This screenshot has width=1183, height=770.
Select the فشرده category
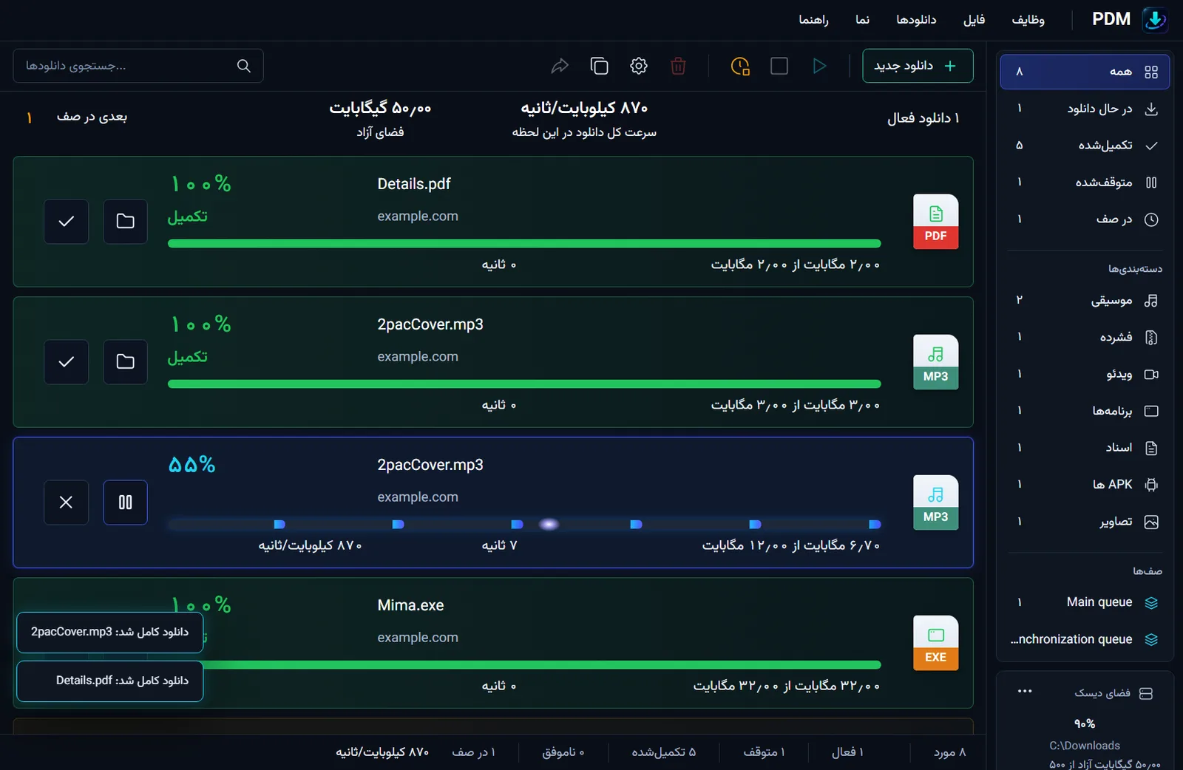coord(1085,337)
